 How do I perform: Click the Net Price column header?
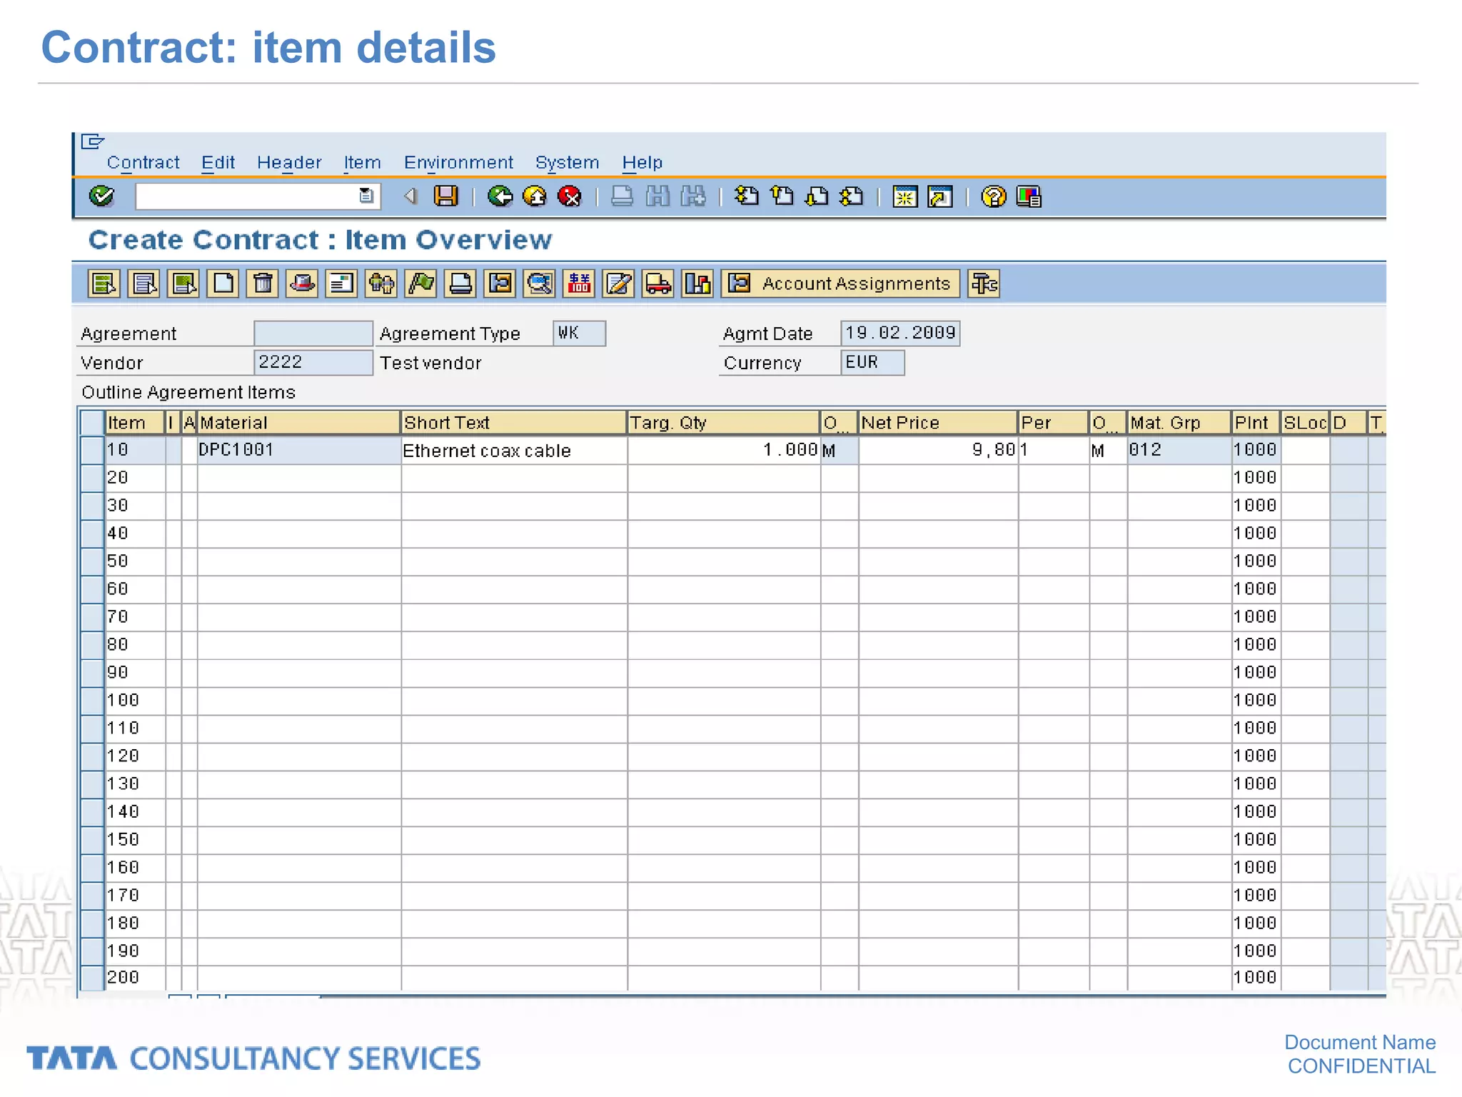tap(938, 423)
